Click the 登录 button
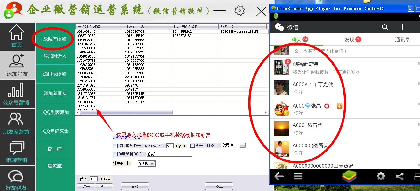420x191 pixels. [x=86, y=187]
